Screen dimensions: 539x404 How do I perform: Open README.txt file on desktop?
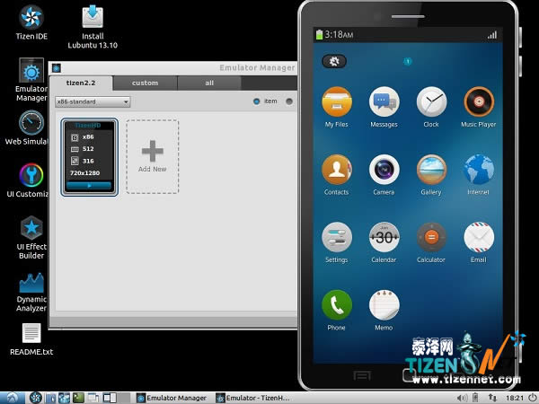pos(31,339)
